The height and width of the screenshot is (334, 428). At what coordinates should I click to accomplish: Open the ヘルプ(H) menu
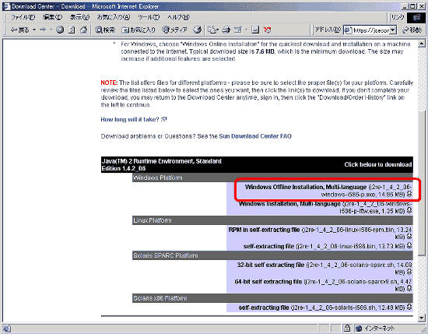(x=178, y=17)
